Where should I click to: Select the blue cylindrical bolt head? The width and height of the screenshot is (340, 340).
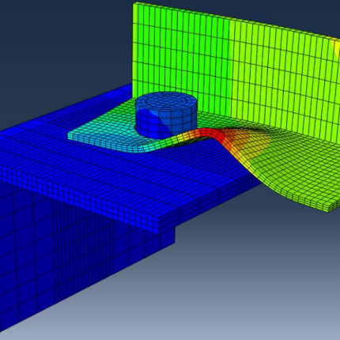pos(166,115)
